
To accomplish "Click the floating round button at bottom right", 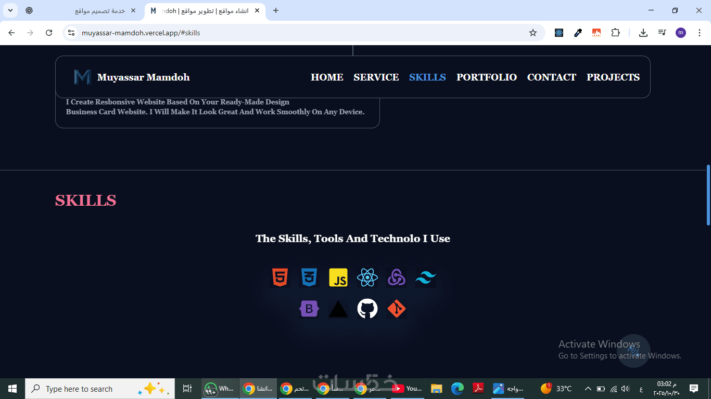I will 633,351.
